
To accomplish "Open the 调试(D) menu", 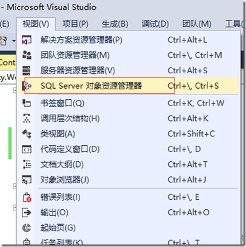I will coord(155,24).
